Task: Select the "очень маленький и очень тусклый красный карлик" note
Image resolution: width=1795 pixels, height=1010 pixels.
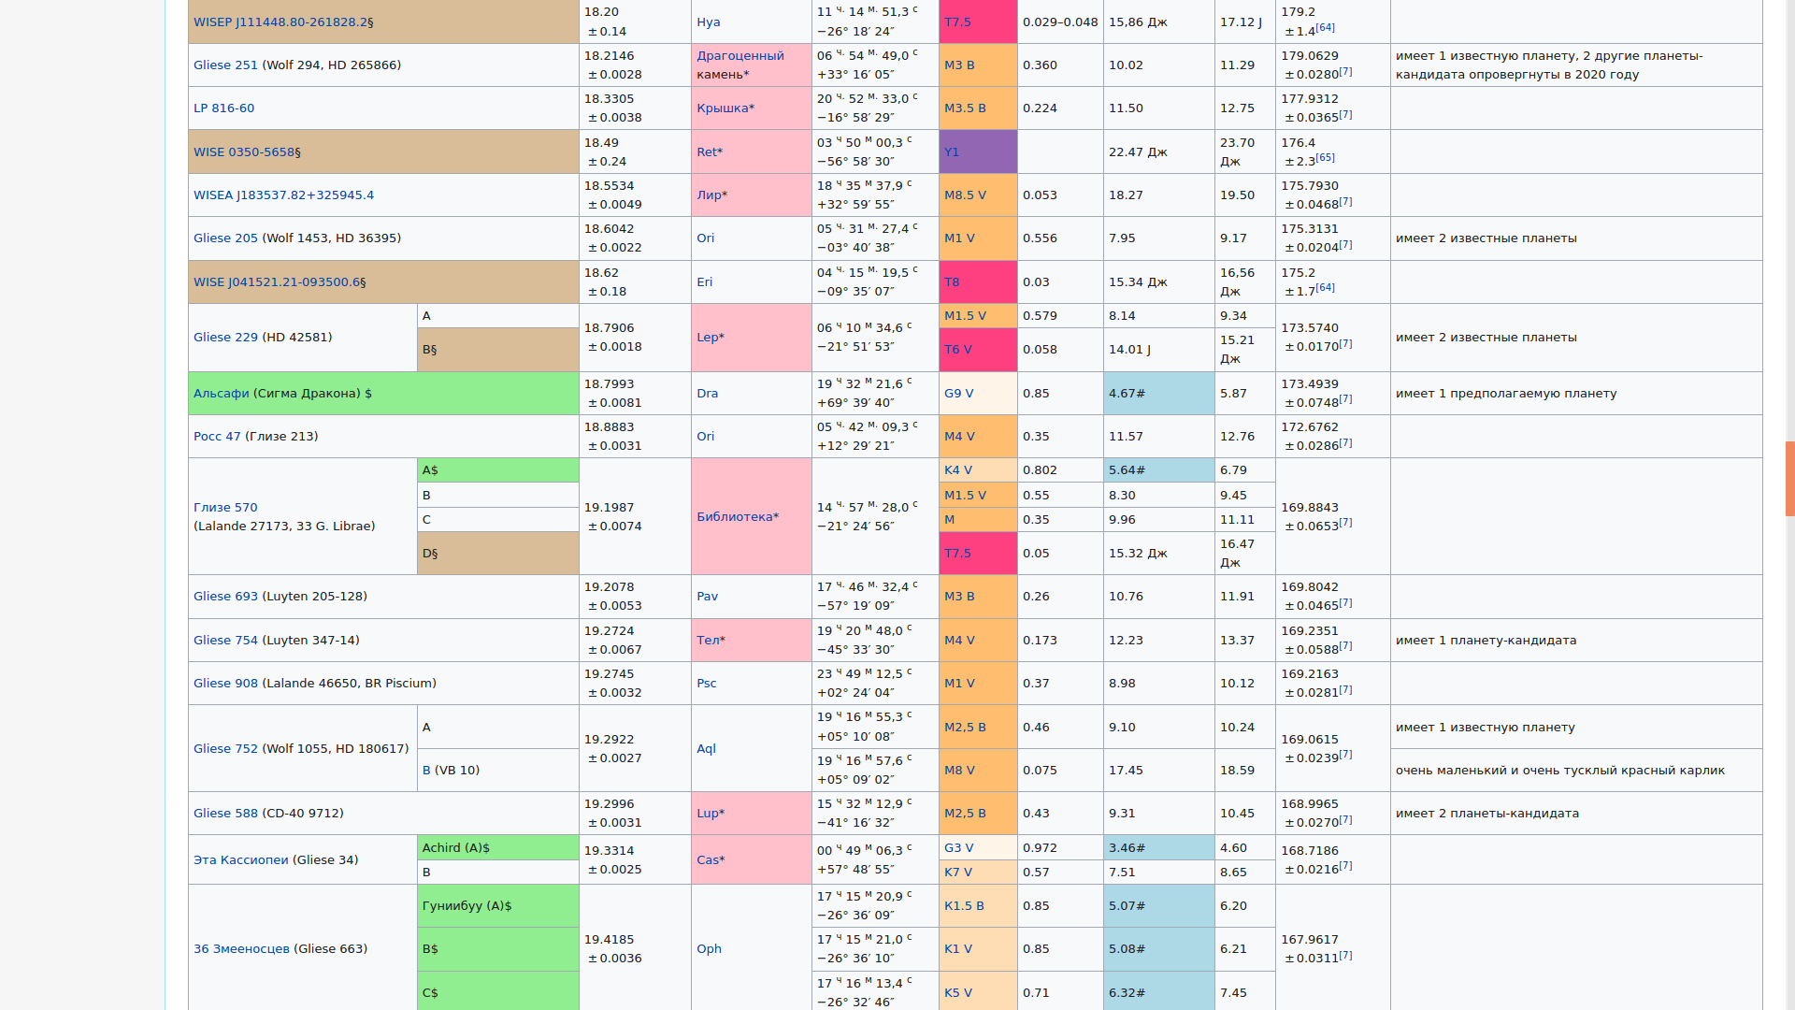Action: 1559,771
